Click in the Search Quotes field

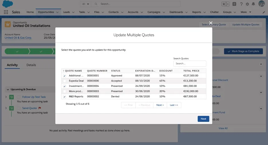click(190, 64)
